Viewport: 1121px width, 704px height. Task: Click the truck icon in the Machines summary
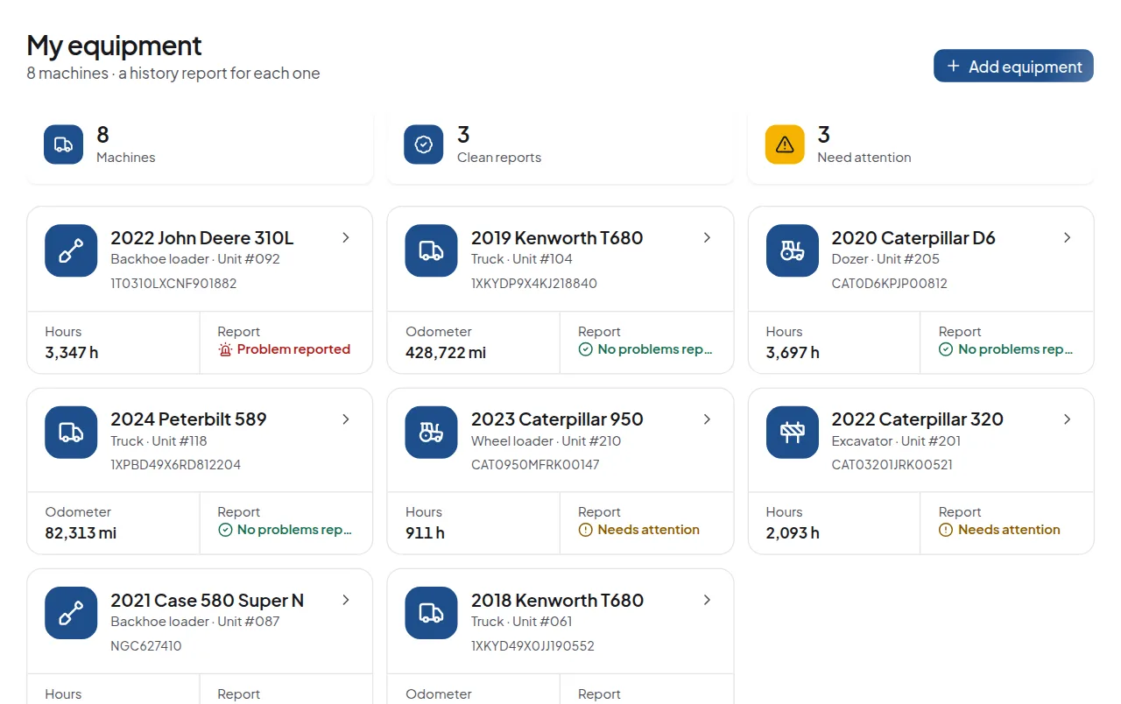click(63, 144)
